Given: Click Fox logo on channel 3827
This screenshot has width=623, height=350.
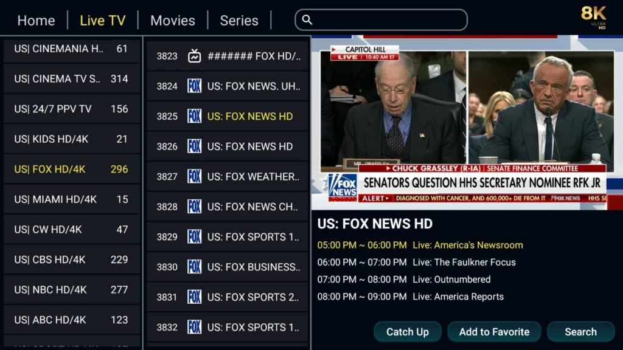Looking at the screenshot, I should (x=194, y=176).
